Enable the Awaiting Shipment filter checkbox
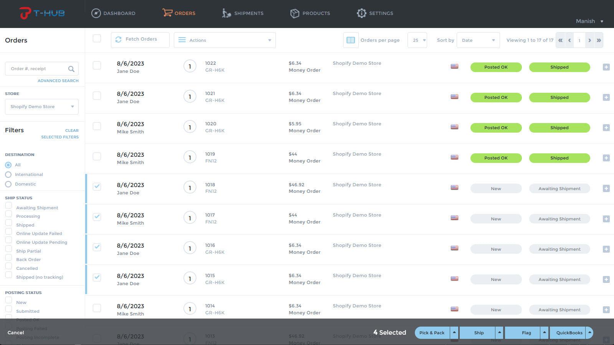 click(x=8, y=205)
